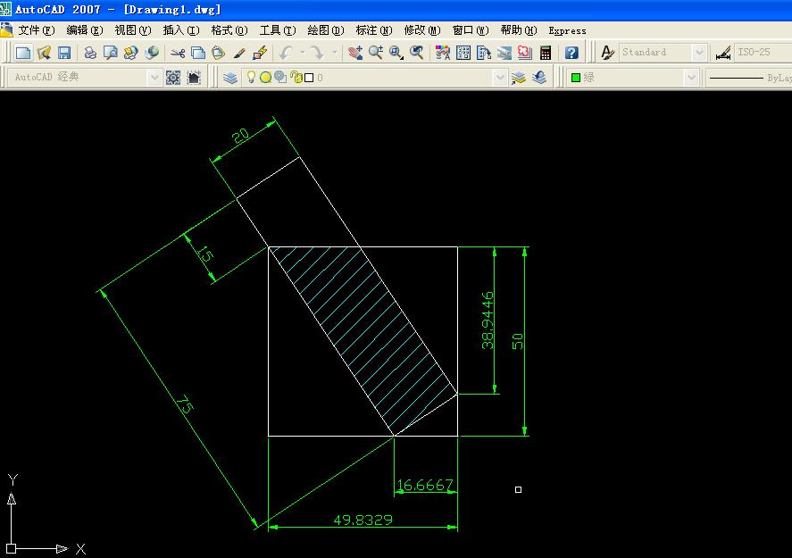Open the ISO-25 dimension style dropdown
The height and width of the screenshot is (558, 792).
pyautogui.click(x=763, y=53)
